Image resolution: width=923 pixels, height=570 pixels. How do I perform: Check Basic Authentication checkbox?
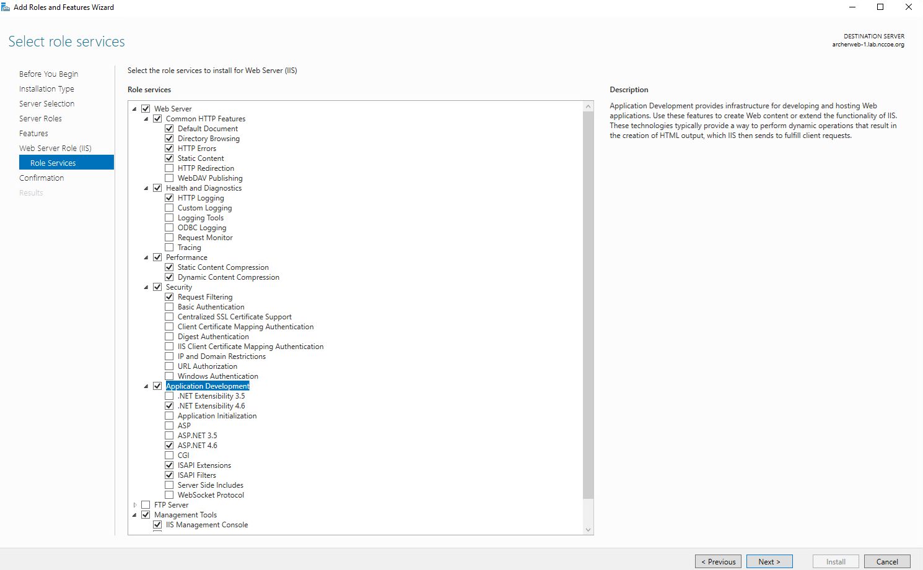click(169, 307)
